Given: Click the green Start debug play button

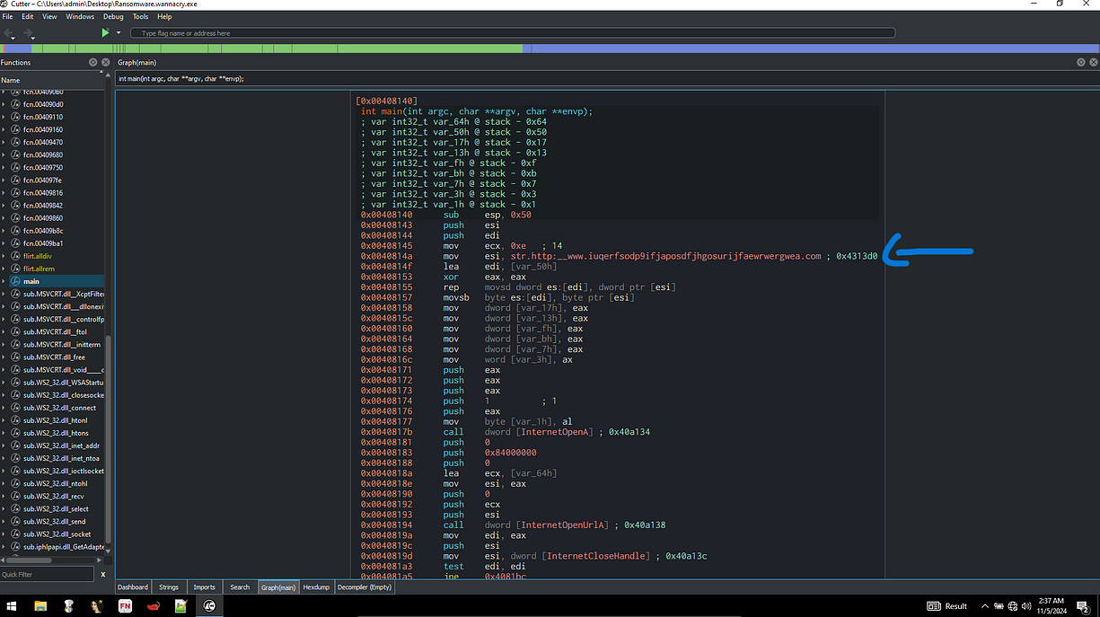Looking at the screenshot, I should tap(105, 33).
